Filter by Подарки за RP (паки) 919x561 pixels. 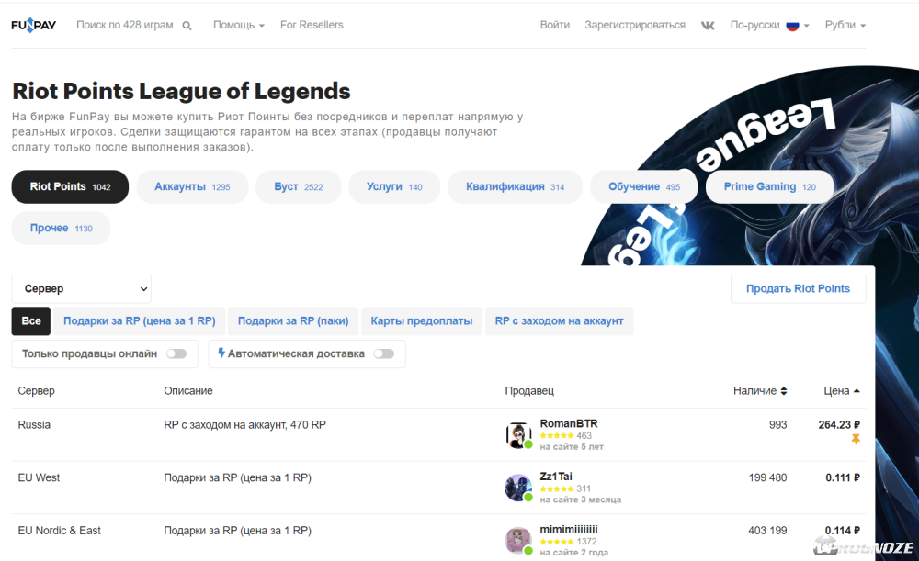coord(293,321)
